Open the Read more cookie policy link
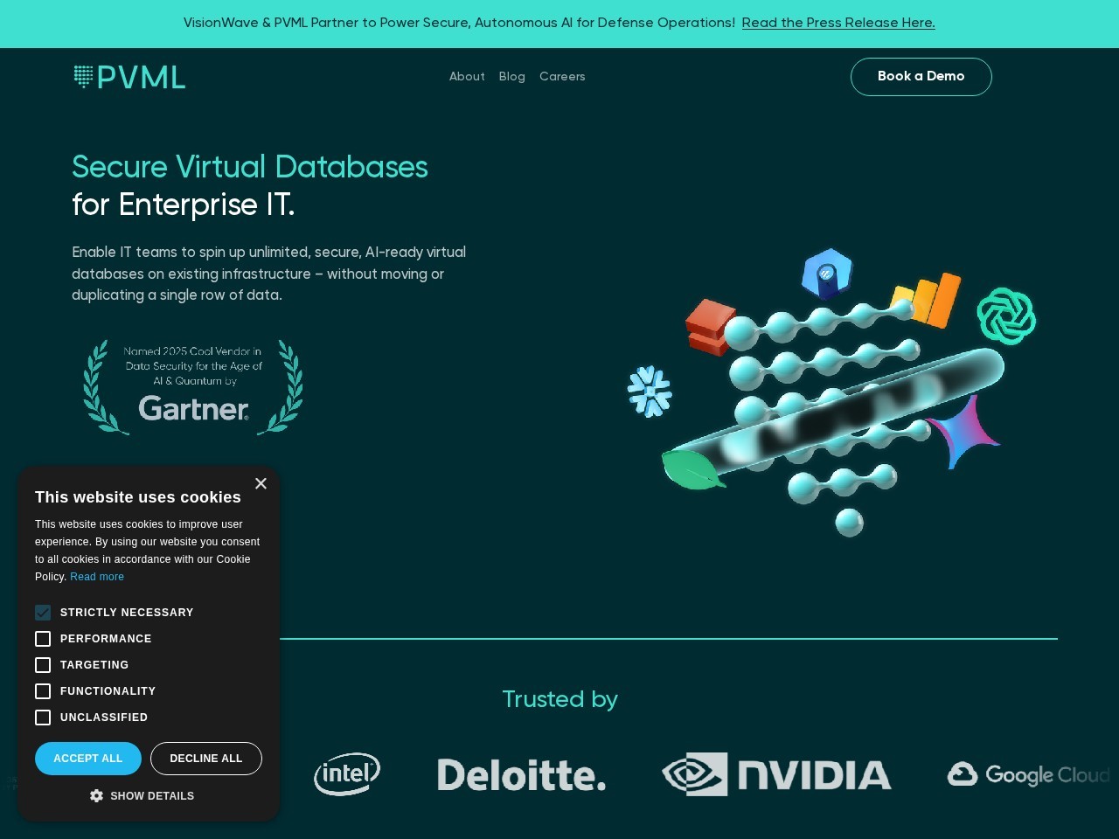The width and height of the screenshot is (1119, 839). coord(97,577)
